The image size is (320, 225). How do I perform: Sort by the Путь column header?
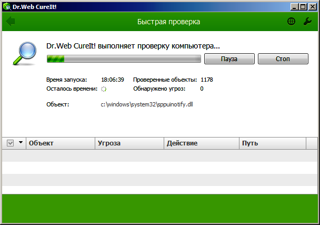273,143
